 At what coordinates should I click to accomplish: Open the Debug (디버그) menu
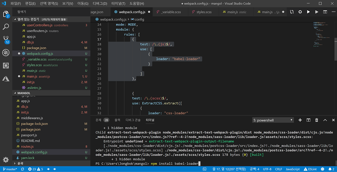coord(100,3)
